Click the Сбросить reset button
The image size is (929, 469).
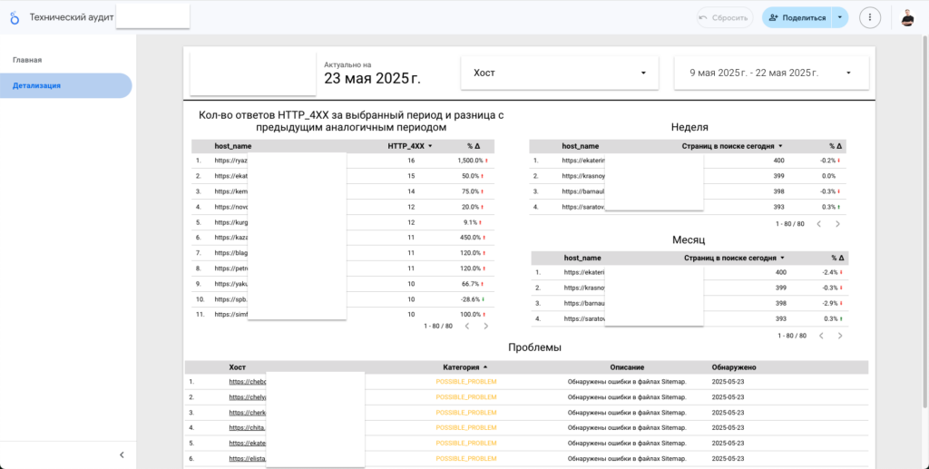[725, 18]
